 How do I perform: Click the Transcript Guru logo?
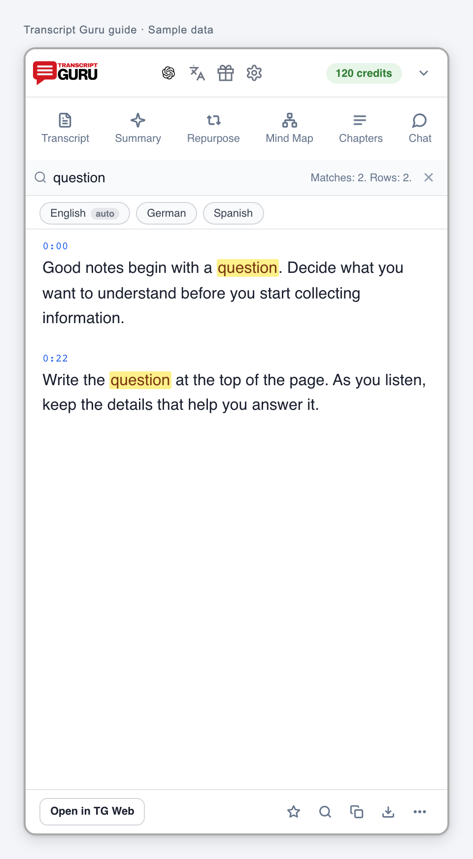65,73
